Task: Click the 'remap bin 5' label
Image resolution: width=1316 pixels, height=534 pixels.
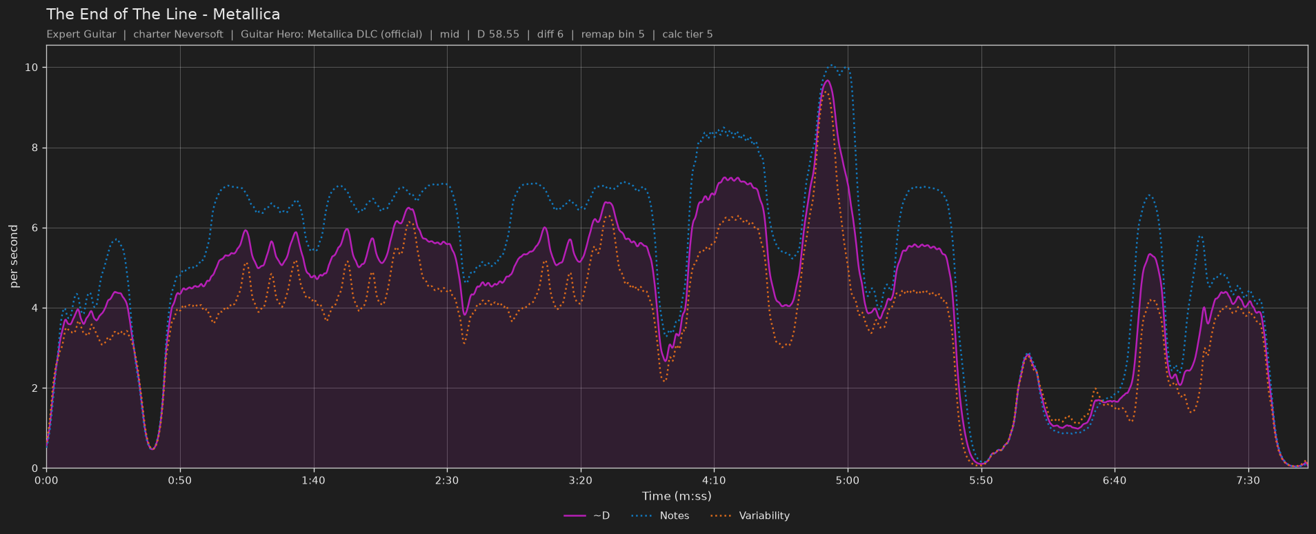Action: pos(612,34)
